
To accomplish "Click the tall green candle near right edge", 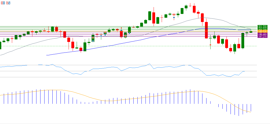I will pos(243,40).
